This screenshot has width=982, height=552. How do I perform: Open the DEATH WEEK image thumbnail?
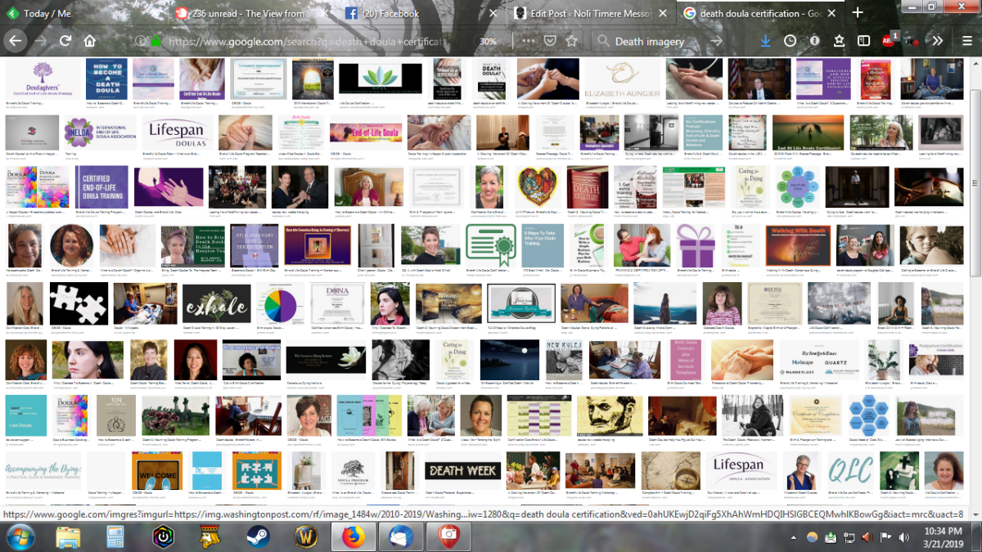pos(463,471)
